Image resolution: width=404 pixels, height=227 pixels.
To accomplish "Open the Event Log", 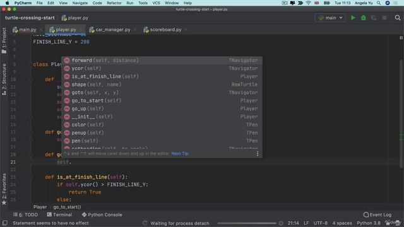I will pyautogui.click(x=377, y=214).
